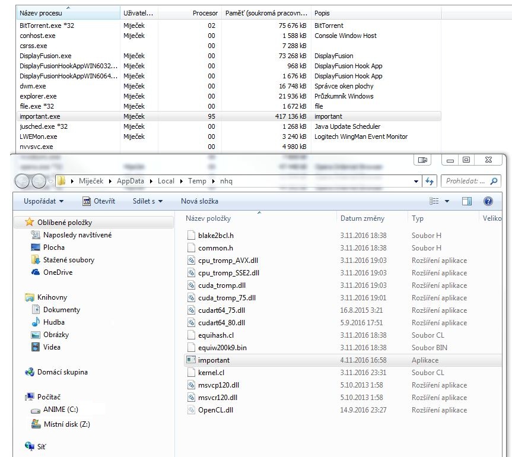Image resolution: width=512 pixels, height=457 pixels.
Task: Select the equihash.cl file
Action: pos(216,335)
